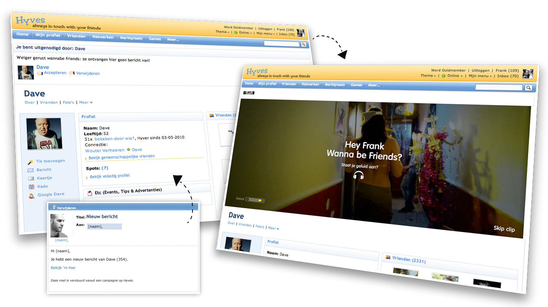The image size is (548, 307).
Task: Expand Bekijk gemeenschappelijke vrienden arrow
Action: pos(86,158)
